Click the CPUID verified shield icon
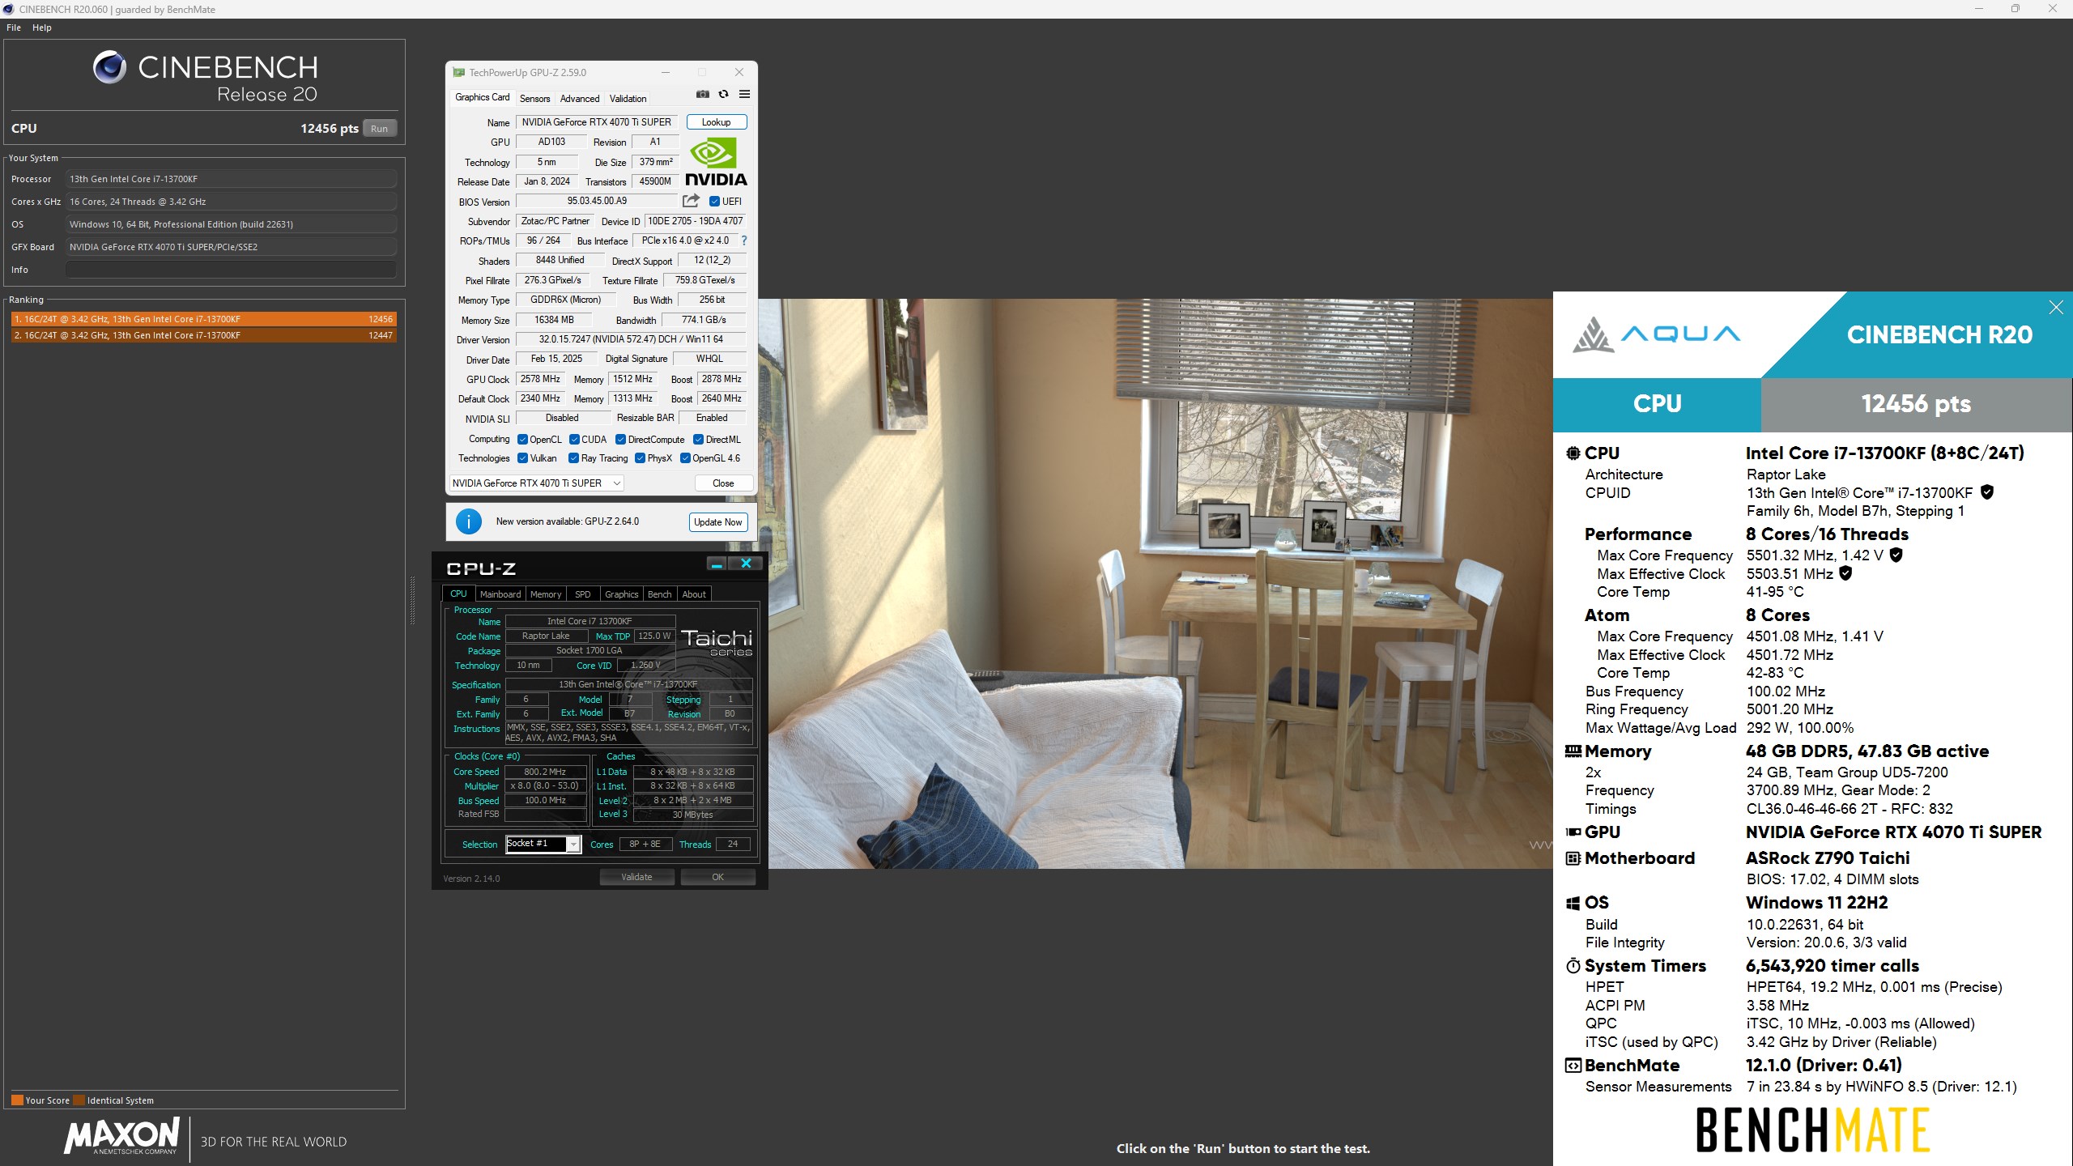2073x1166 pixels. pos(1987,492)
